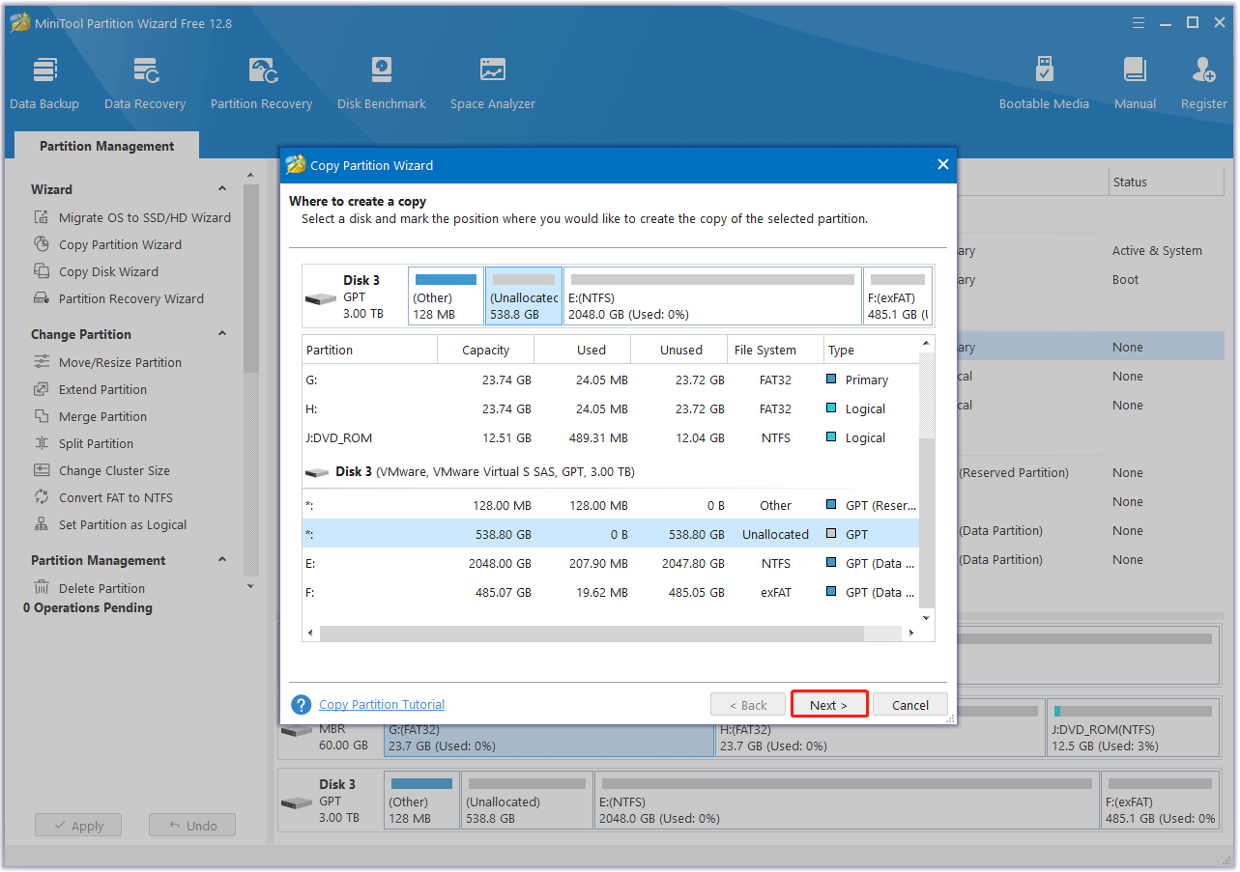
Task: Click Migrate OS to SSD/HD Wizard icon
Action: point(42,217)
